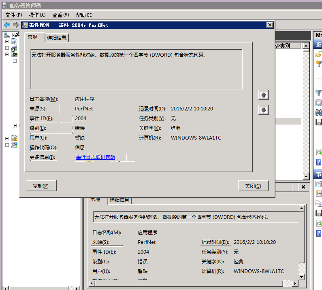
Task: Click the blue help question mark icon
Action: 318,162
